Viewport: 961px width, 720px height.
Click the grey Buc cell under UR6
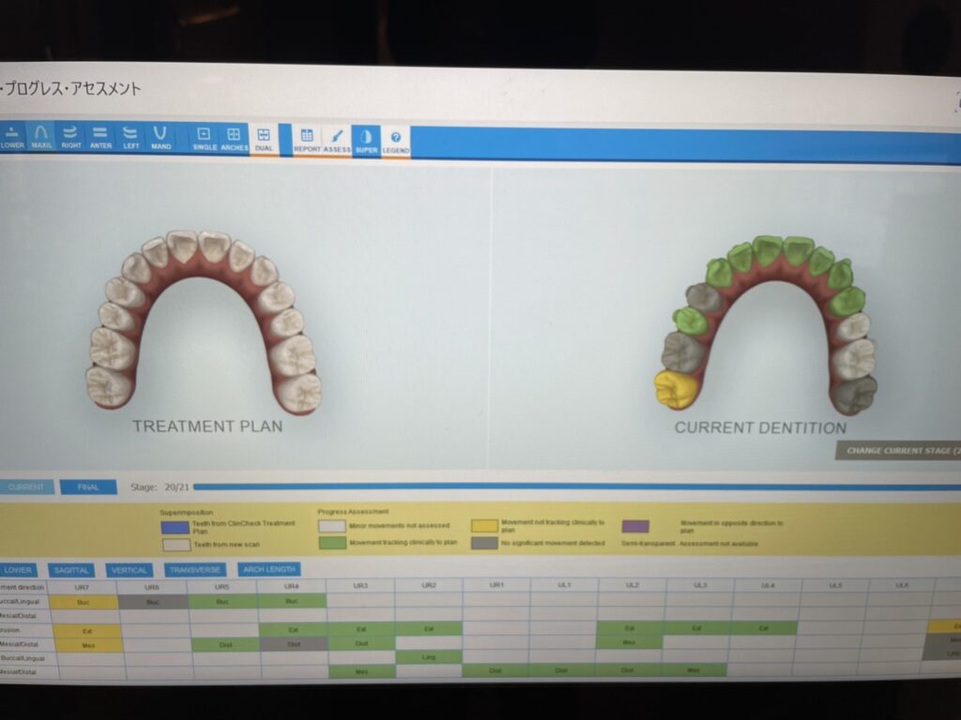click(153, 602)
